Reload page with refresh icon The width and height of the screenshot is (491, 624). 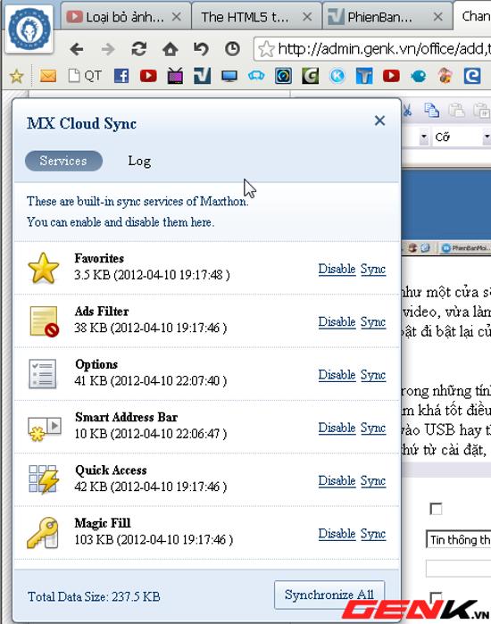(x=139, y=49)
